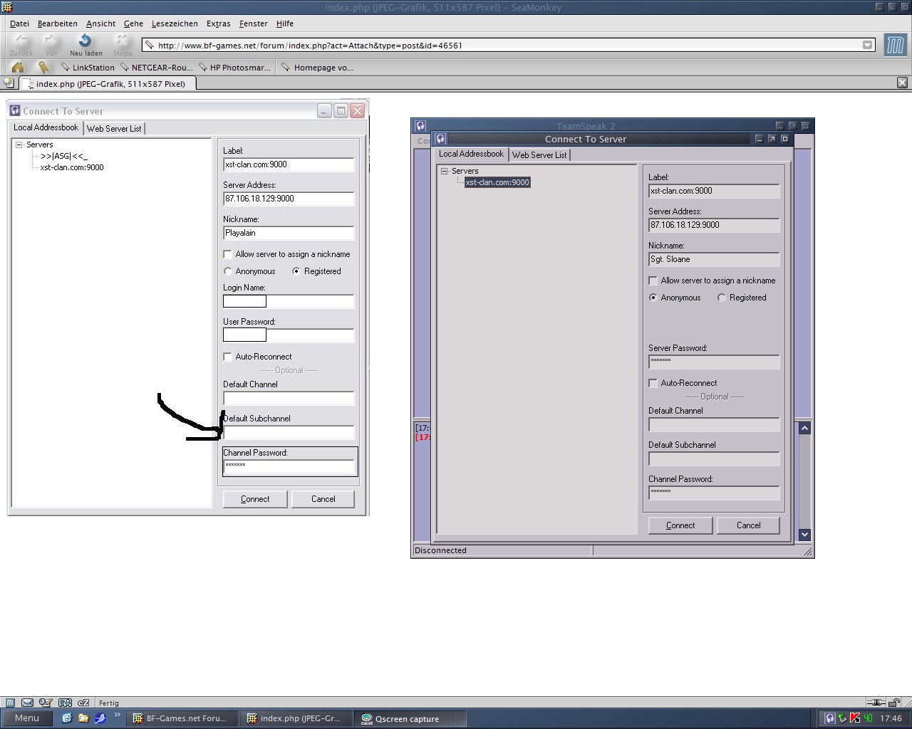Open the Lesezeichen menu
The height and width of the screenshot is (729, 912).
coord(175,23)
